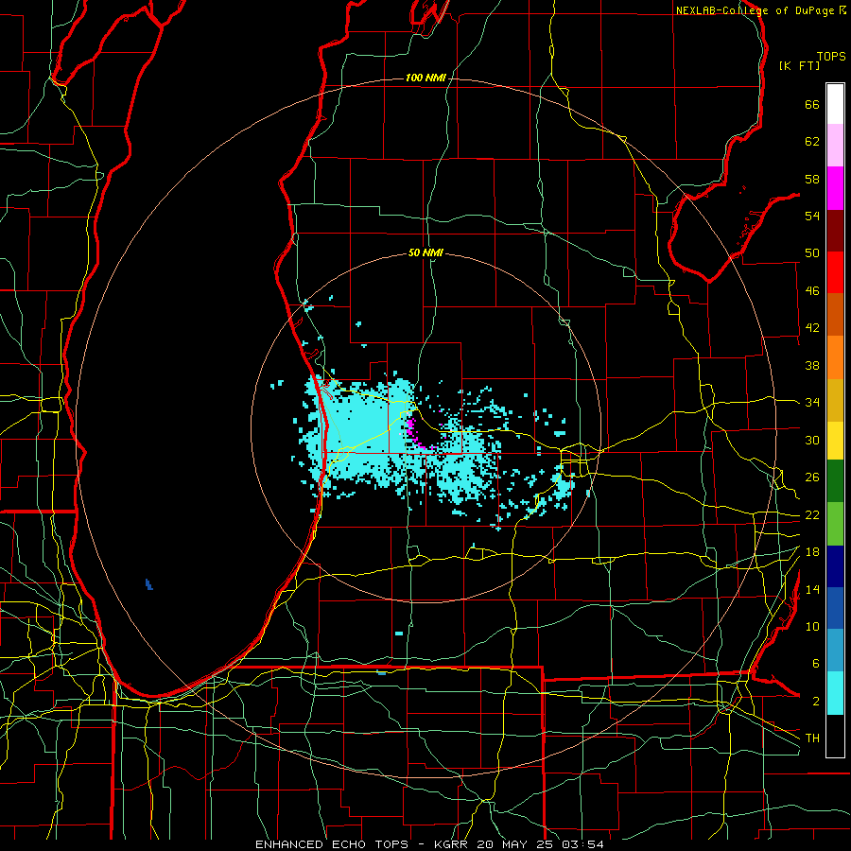The image size is (851, 851).
Task: Click the small blue echo over Lake Michigan
Action: [148, 584]
